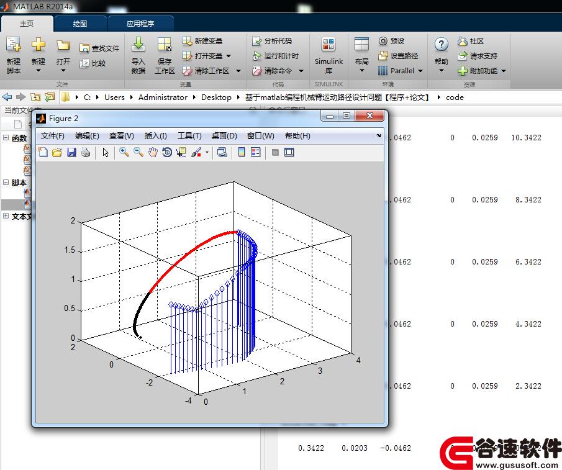Image resolution: width=562 pixels, height=470 pixels.
Task: Click Administrator in the path bar
Action: (x=163, y=97)
